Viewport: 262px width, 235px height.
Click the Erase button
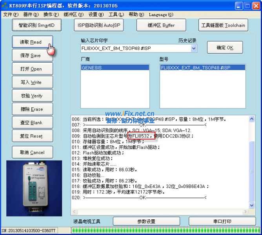click(31, 109)
